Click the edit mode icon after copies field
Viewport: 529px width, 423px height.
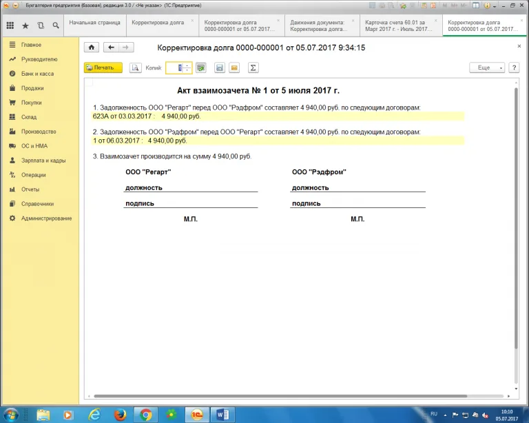pos(201,68)
